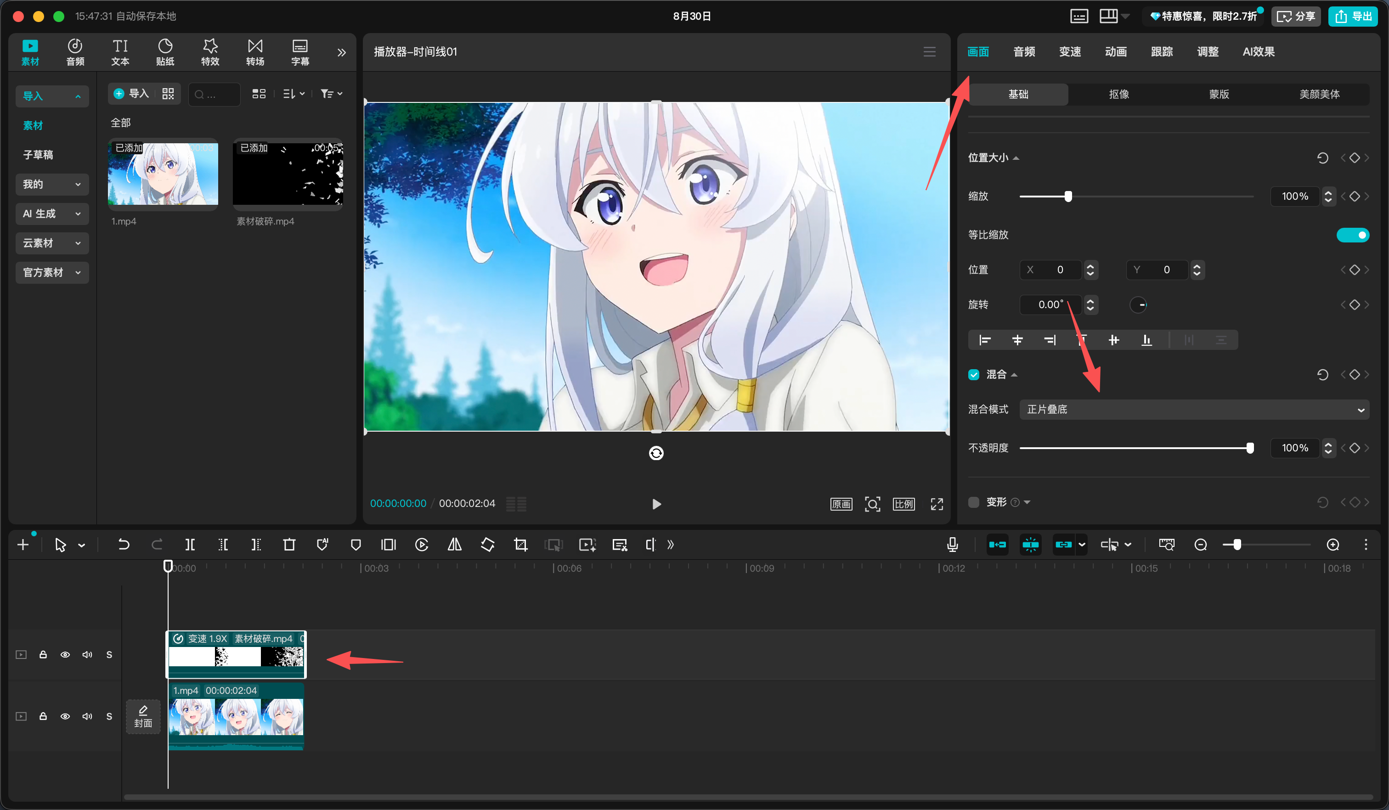
Task: Switch to the 动画 animation tab
Action: [1116, 52]
